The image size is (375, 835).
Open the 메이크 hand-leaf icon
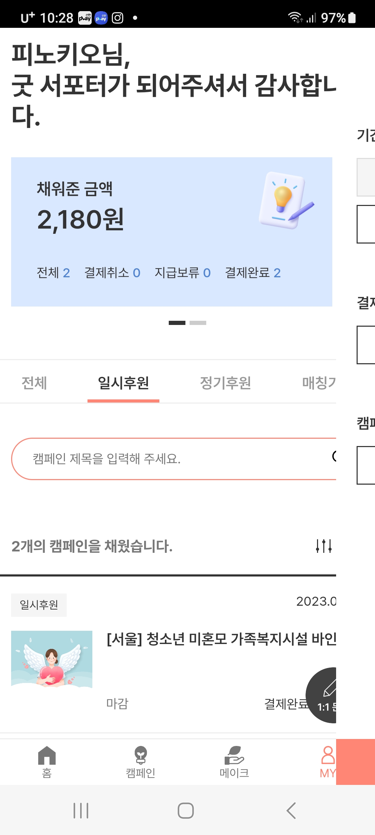click(234, 761)
